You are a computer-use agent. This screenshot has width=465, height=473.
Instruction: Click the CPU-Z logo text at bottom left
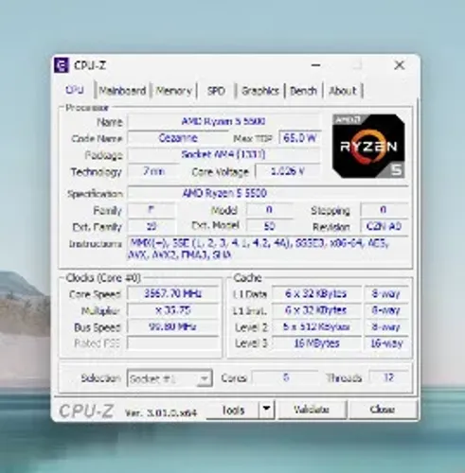point(86,411)
